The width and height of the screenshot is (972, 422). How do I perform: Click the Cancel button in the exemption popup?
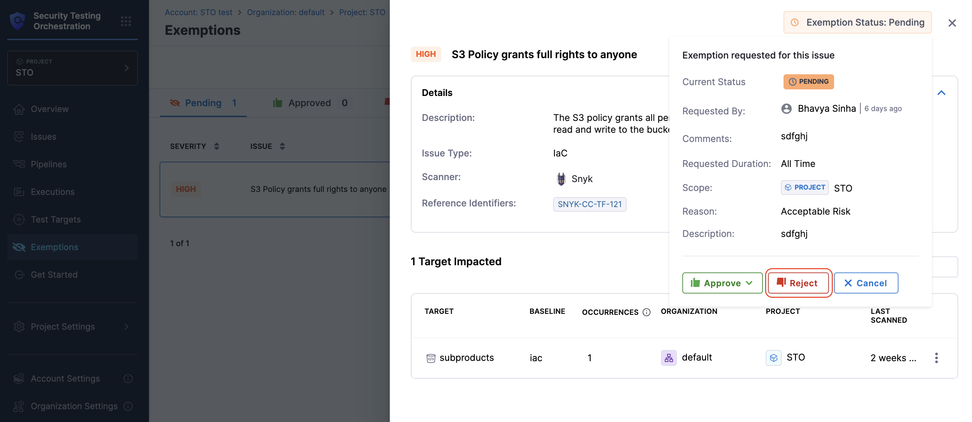[866, 283]
